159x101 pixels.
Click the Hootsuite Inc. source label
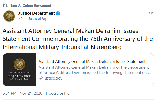click(x=58, y=93)
